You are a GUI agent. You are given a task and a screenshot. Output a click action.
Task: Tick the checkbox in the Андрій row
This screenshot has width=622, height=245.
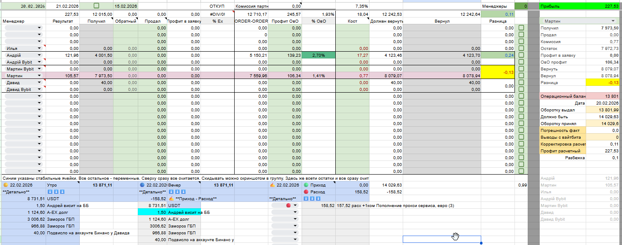tap(521, 55)
